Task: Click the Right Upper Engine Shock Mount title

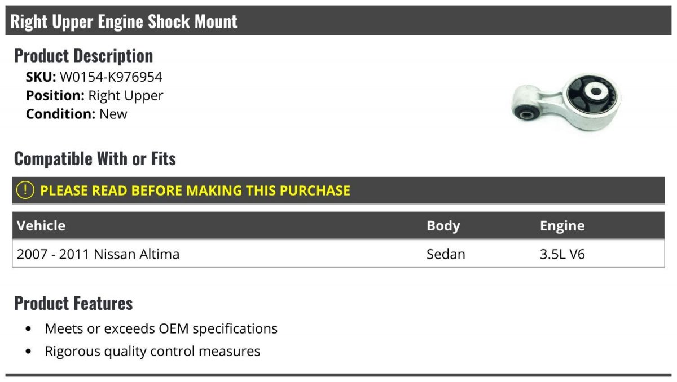Action: pyautogui.click(x=124, y=21)
